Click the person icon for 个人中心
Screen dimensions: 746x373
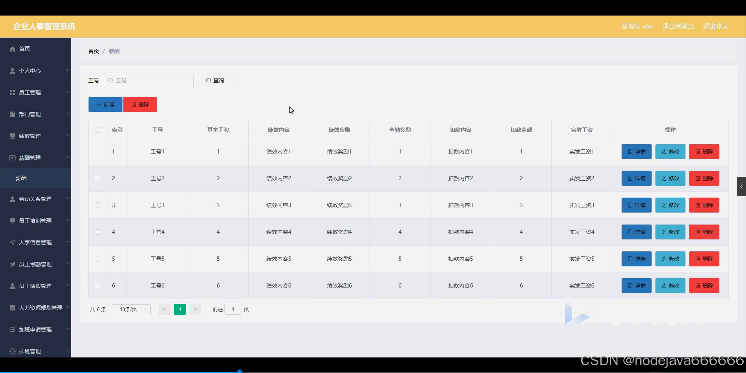(12, 71)
